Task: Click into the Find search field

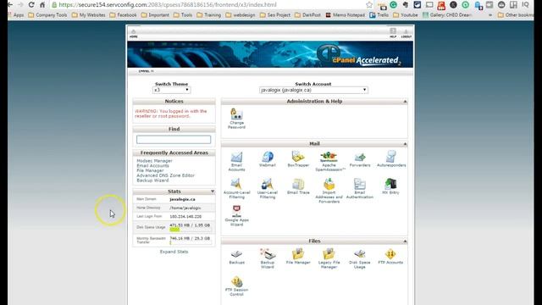Action: tap(174, 139)
